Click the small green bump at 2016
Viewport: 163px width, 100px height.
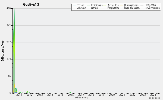pyautogui.click(x=70, y=92)
